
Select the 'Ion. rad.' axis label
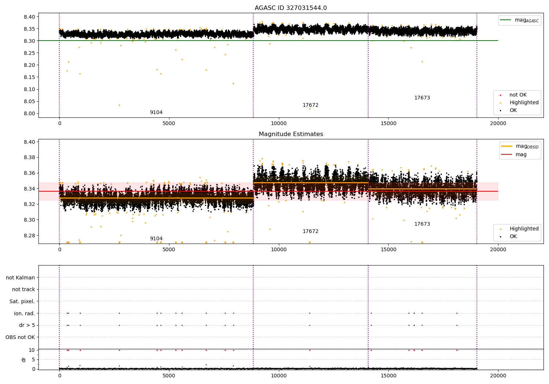25,313
